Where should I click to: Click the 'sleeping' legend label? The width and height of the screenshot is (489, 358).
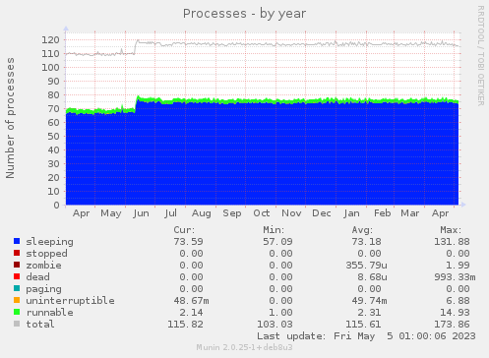coord(49,242)
